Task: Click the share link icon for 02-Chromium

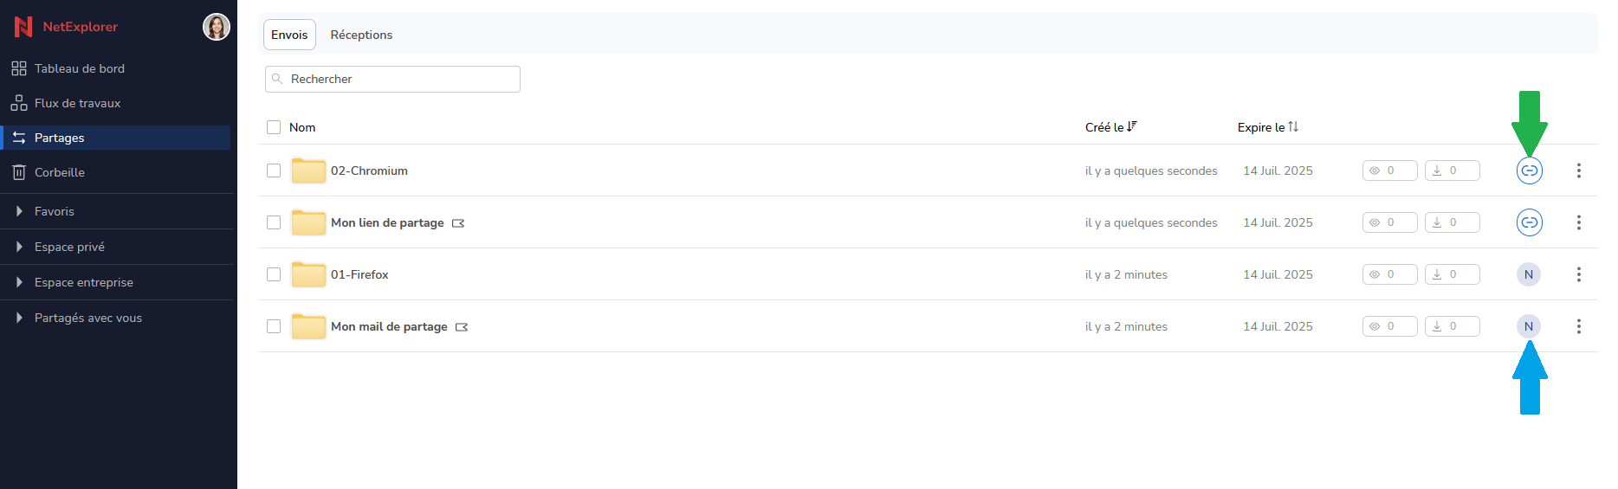Action: tap(1530, 171)
